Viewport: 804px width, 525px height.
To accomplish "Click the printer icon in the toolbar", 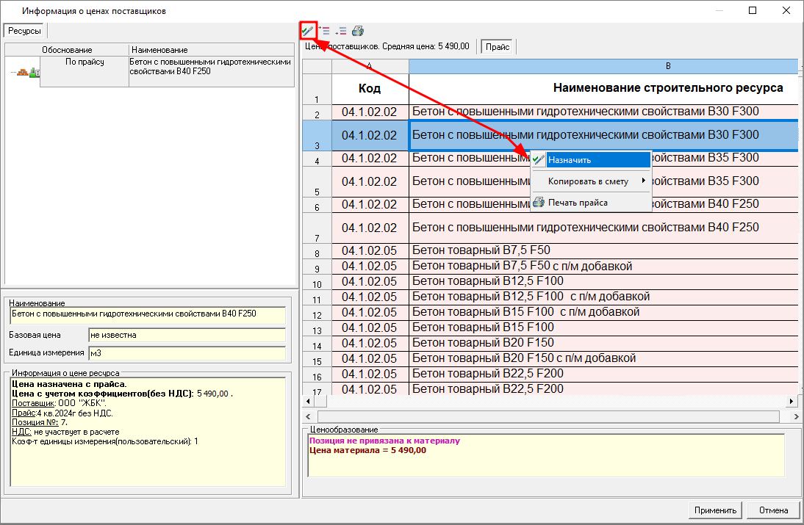I will [358, 31].
